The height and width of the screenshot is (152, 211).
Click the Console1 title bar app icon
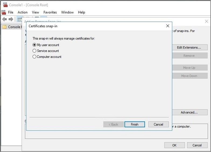5,5
